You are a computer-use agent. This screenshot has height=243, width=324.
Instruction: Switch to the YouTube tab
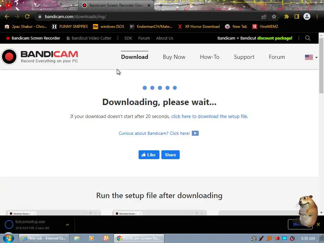pyautogui.click(x=39, y=6)
